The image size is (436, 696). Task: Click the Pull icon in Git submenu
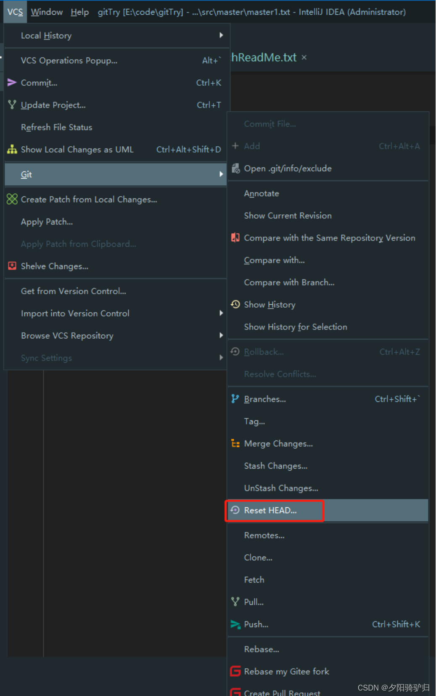tap(235, 601)
